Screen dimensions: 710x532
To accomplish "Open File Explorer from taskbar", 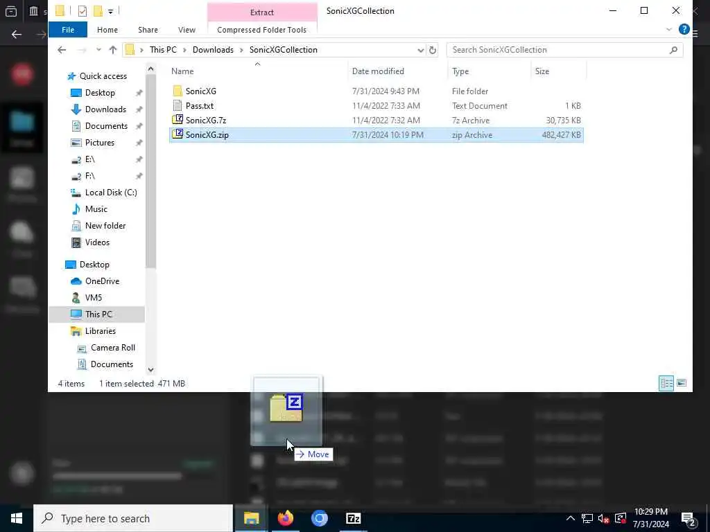I will [251, 518].
